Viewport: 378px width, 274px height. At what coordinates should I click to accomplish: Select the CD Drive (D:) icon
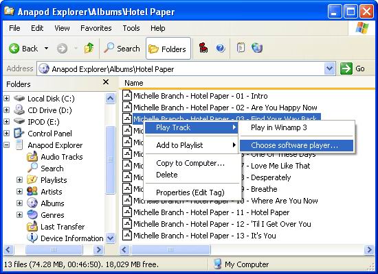[x=19, y=110]
